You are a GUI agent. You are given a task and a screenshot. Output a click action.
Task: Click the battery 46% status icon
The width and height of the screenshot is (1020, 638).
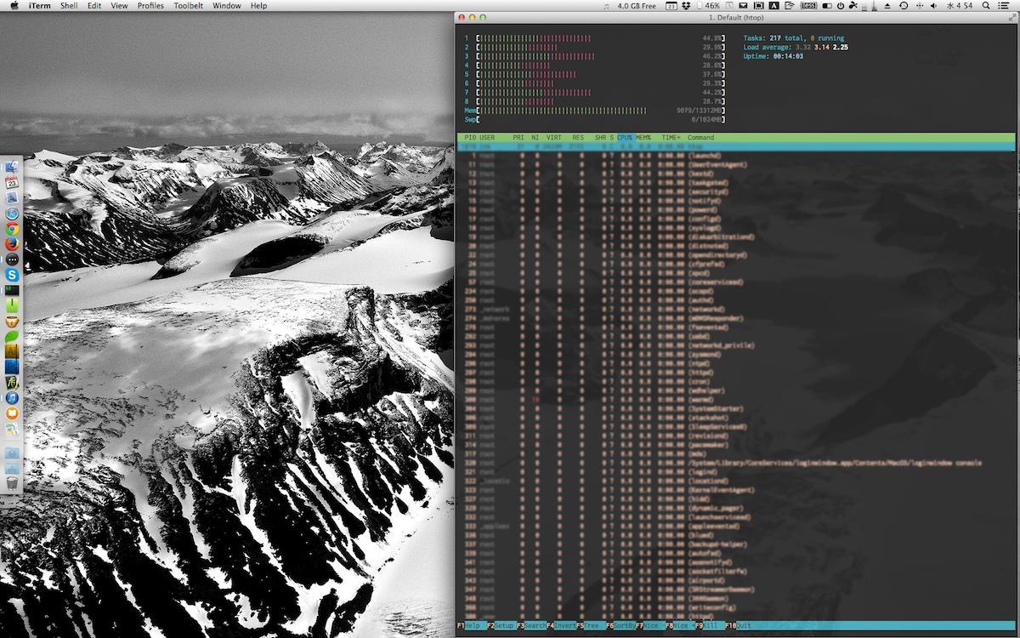pyautogui.click(x=709, y=5)
